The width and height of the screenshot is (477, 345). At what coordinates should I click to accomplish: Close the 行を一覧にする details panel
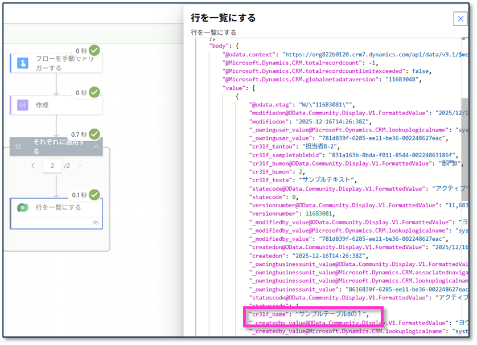click(460, 19)
